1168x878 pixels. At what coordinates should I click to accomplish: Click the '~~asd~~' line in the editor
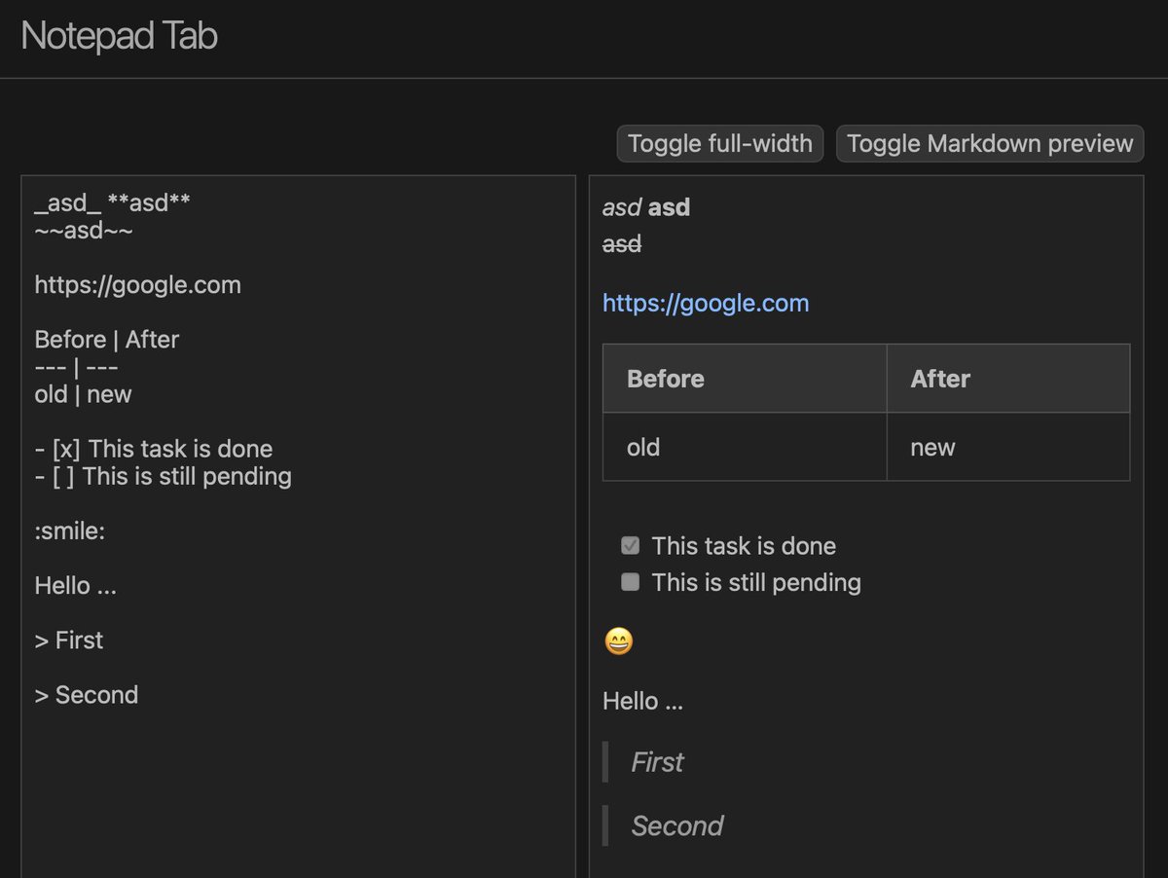pos(84,231)
